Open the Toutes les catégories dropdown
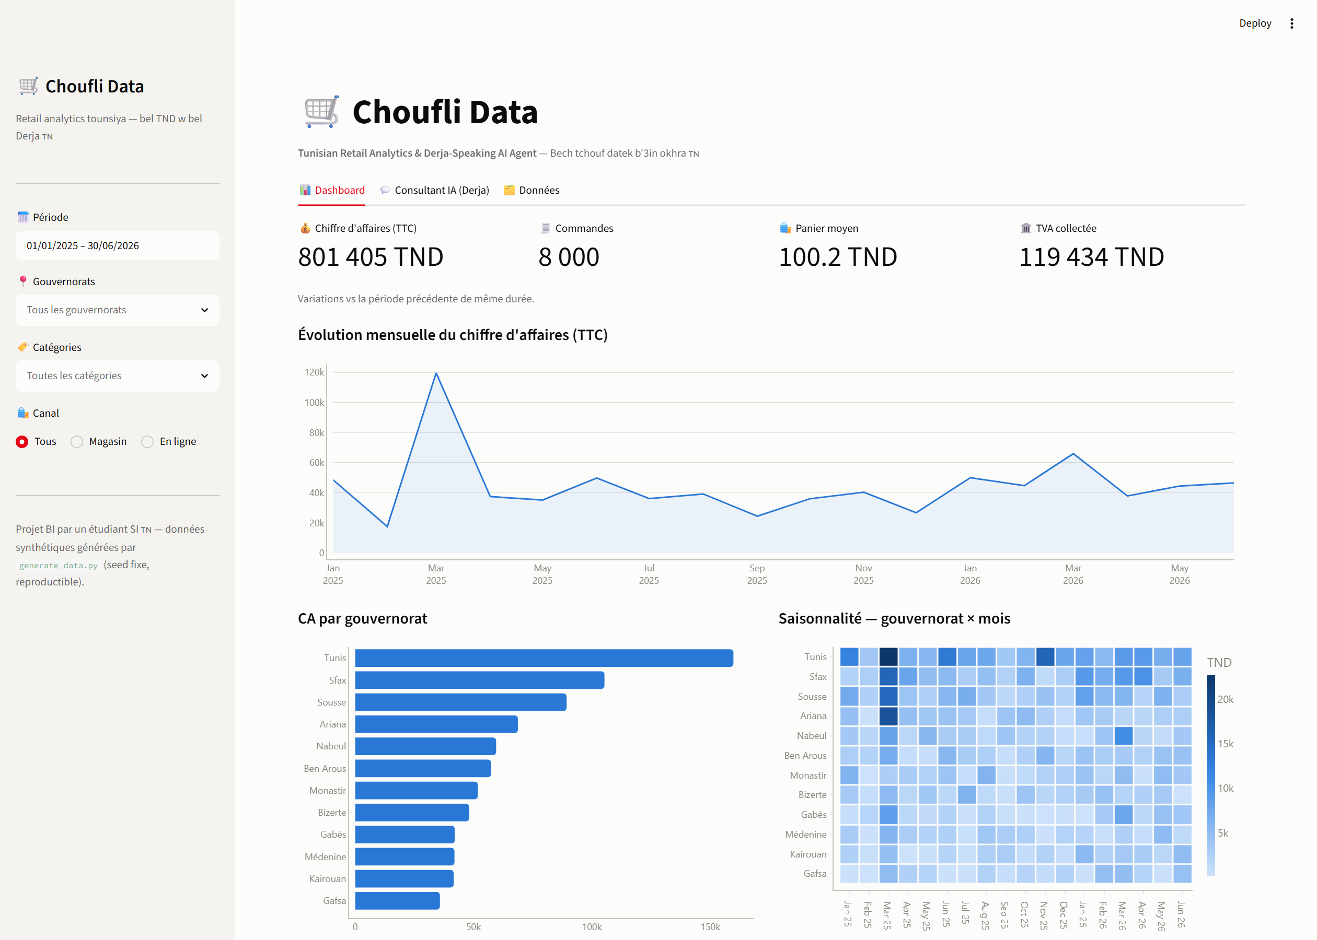The width and height of the screenshot is (1317, 940). coord(118,375)
